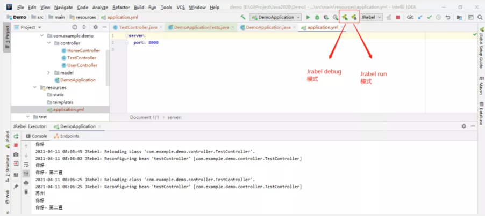
Task: Open JRebel Setup Guide side panel
Action: [x=481, y=48]
